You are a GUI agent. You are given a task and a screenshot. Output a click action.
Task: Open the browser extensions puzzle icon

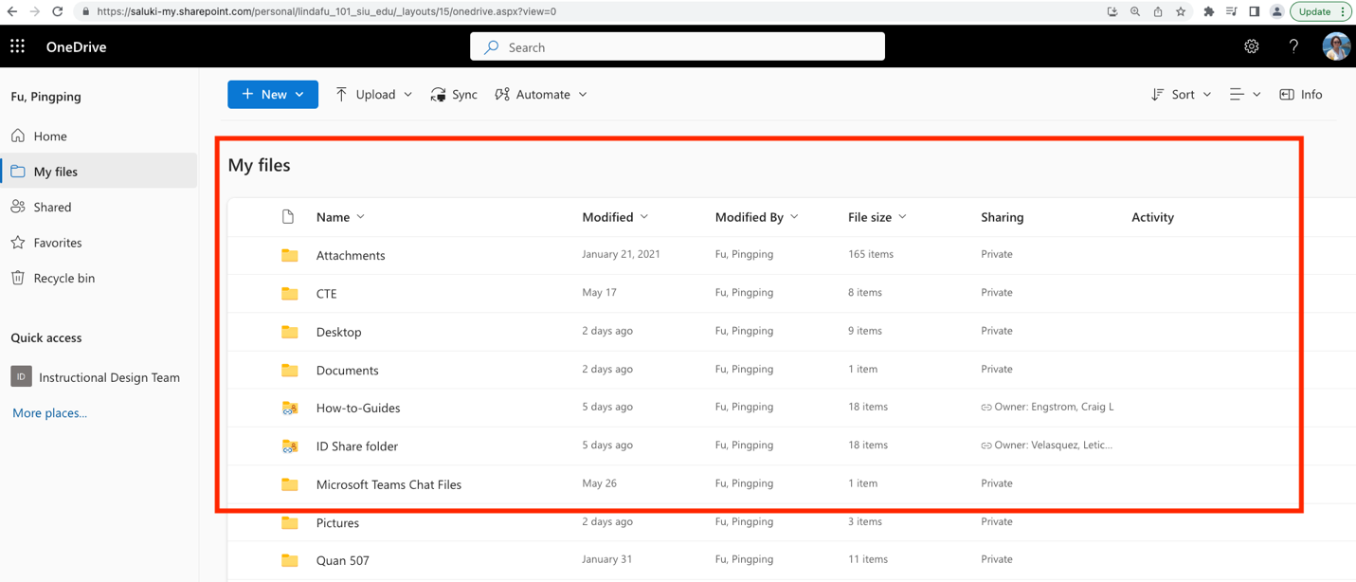tap(1208, 11)
